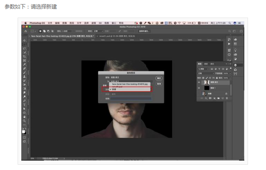Image resolution: width=266 pixels, height=170 pixels.
Task: Click the add layer mask icon
Action: pyautogui.click(x=210, y=98)
